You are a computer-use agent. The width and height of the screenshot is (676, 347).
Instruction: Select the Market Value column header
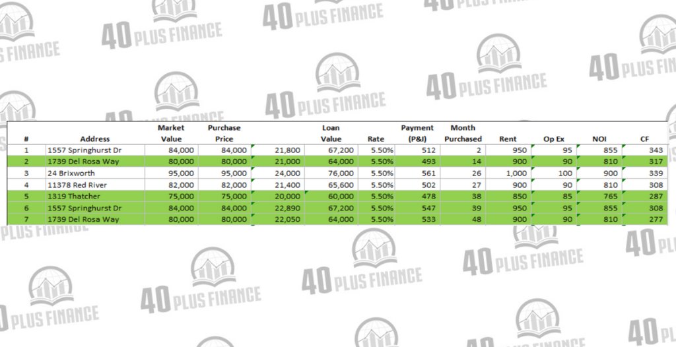pos(171,133)
